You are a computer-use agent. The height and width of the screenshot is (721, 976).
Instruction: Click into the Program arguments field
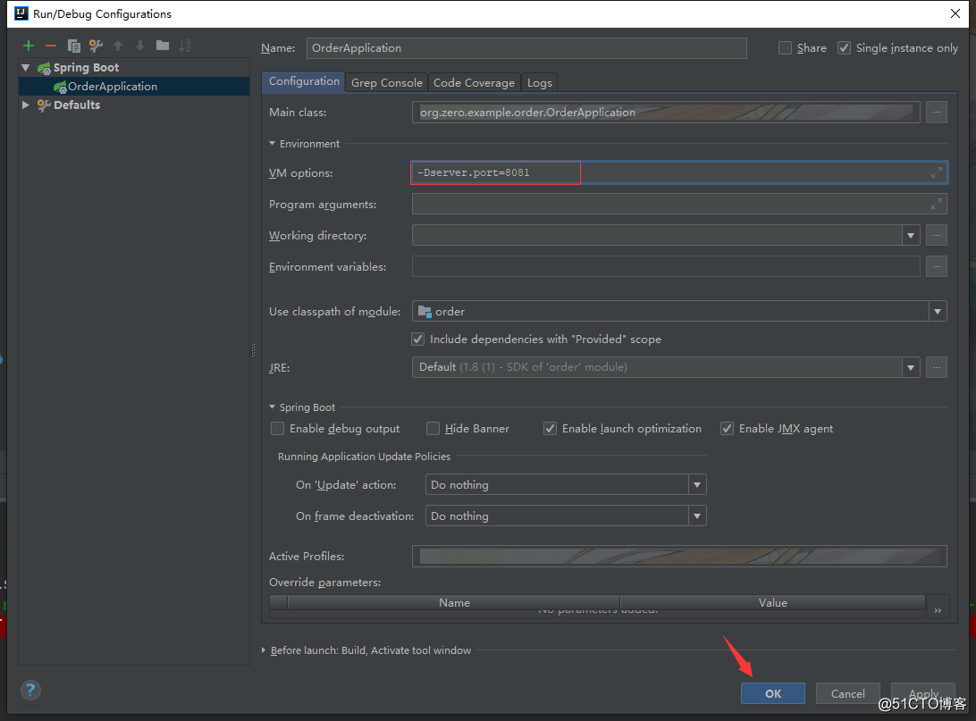pos(679,204)
